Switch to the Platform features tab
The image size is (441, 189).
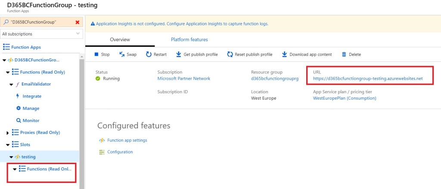189,40
